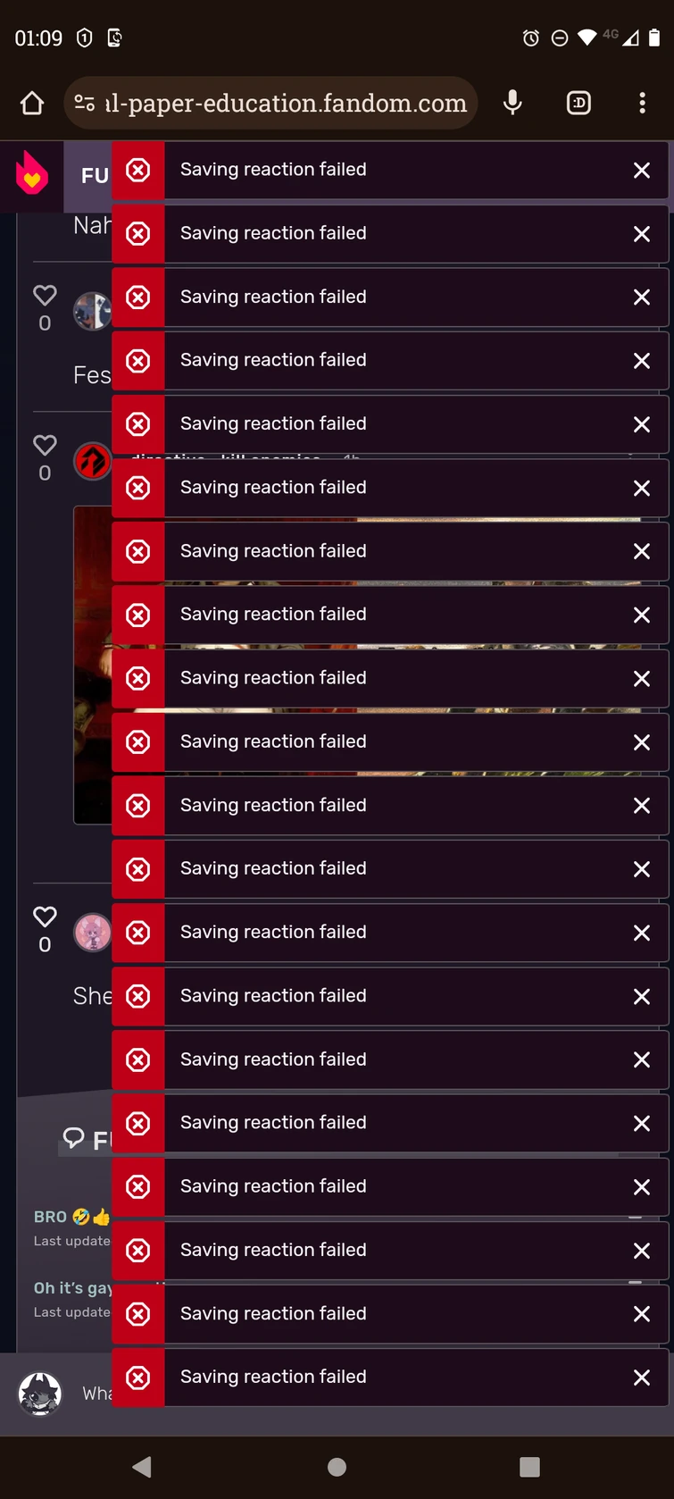Like the first comment with heart icon

45,295
